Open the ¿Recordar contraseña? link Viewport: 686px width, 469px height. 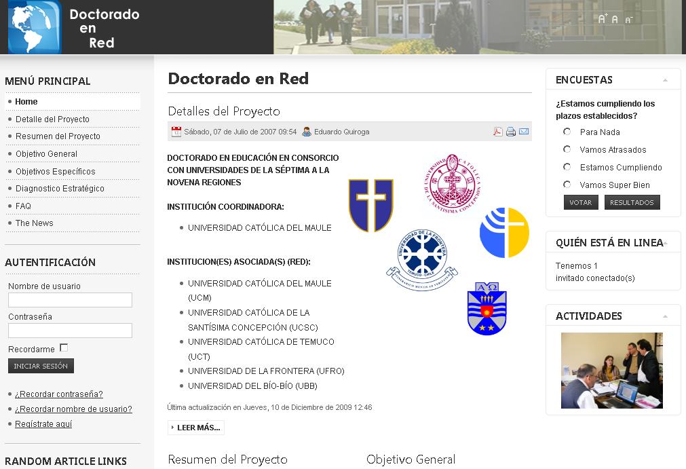(59, 394)
